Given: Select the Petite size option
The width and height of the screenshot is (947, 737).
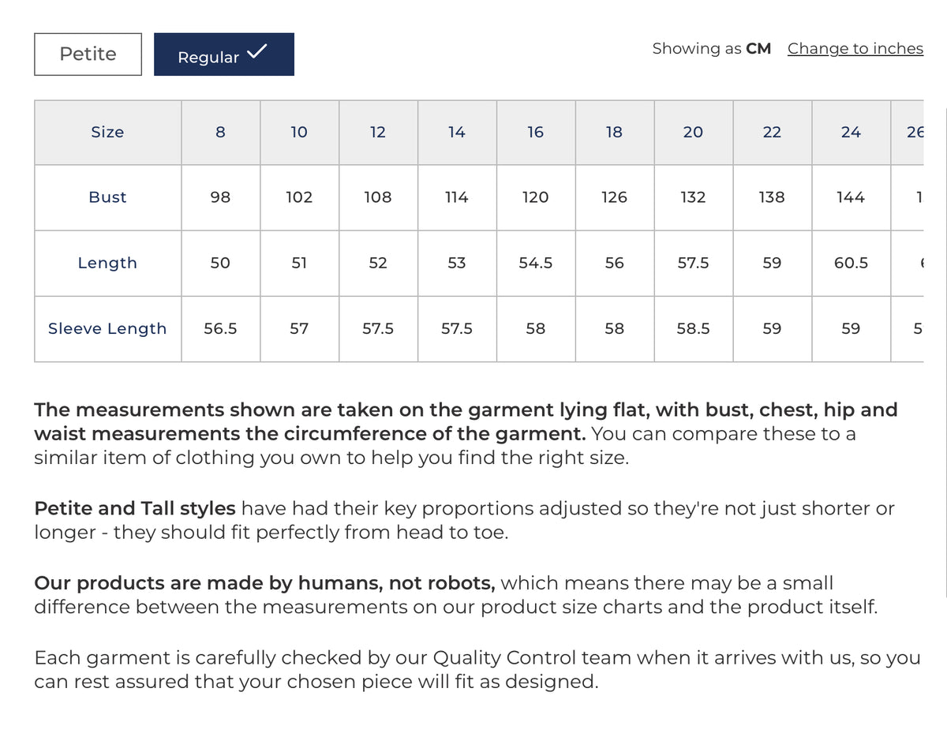Looking at the screenshot, I should pyautogui.click(x=88, y=54).
